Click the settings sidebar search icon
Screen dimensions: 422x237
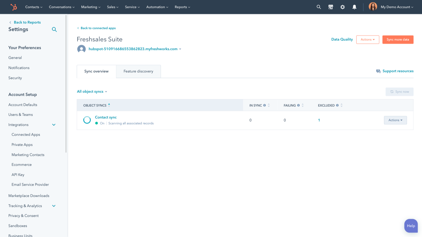(x=54, y=30)
